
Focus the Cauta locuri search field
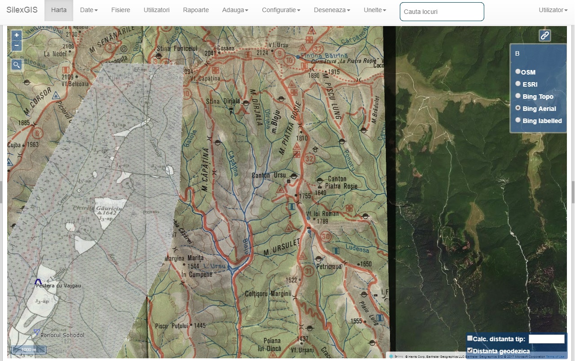[x=442, y=12]
